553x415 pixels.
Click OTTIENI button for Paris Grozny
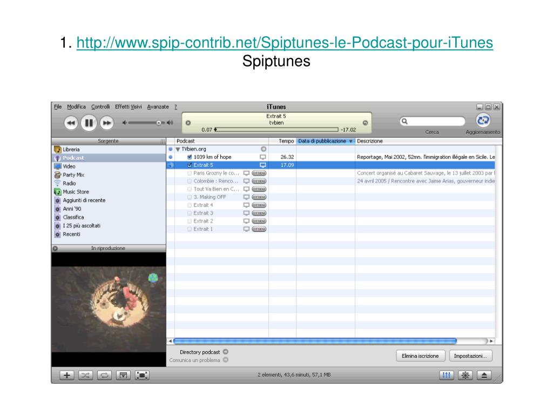tap(259, 173)
